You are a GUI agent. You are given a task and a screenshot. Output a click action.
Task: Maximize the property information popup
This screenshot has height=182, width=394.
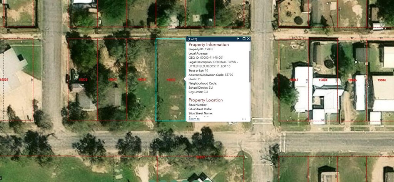click(x=244, y=39)
